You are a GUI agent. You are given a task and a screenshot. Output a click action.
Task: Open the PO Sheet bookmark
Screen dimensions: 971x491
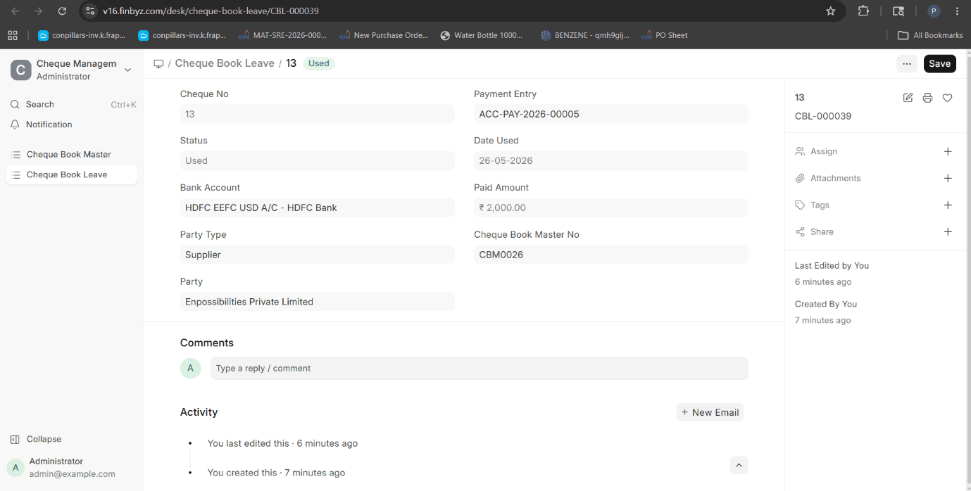coord(664,35)
